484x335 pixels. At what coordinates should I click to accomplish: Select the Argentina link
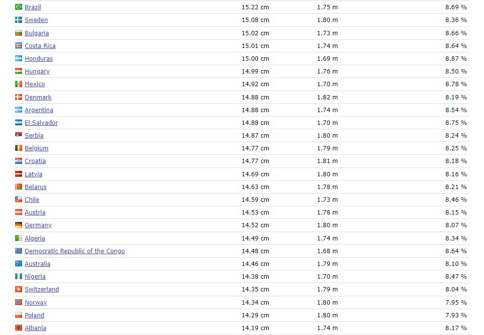click(x=39, y=110)
